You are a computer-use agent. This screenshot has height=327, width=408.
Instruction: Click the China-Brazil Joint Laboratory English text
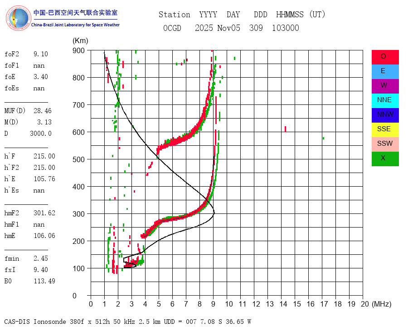(x=75, y=25)
